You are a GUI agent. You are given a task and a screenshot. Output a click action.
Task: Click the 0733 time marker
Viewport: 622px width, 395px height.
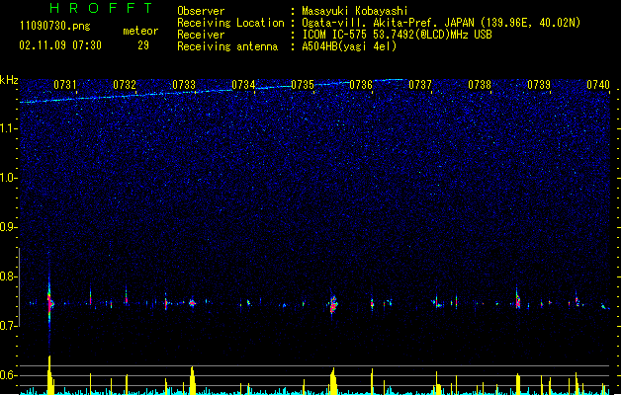click(184, 85)
